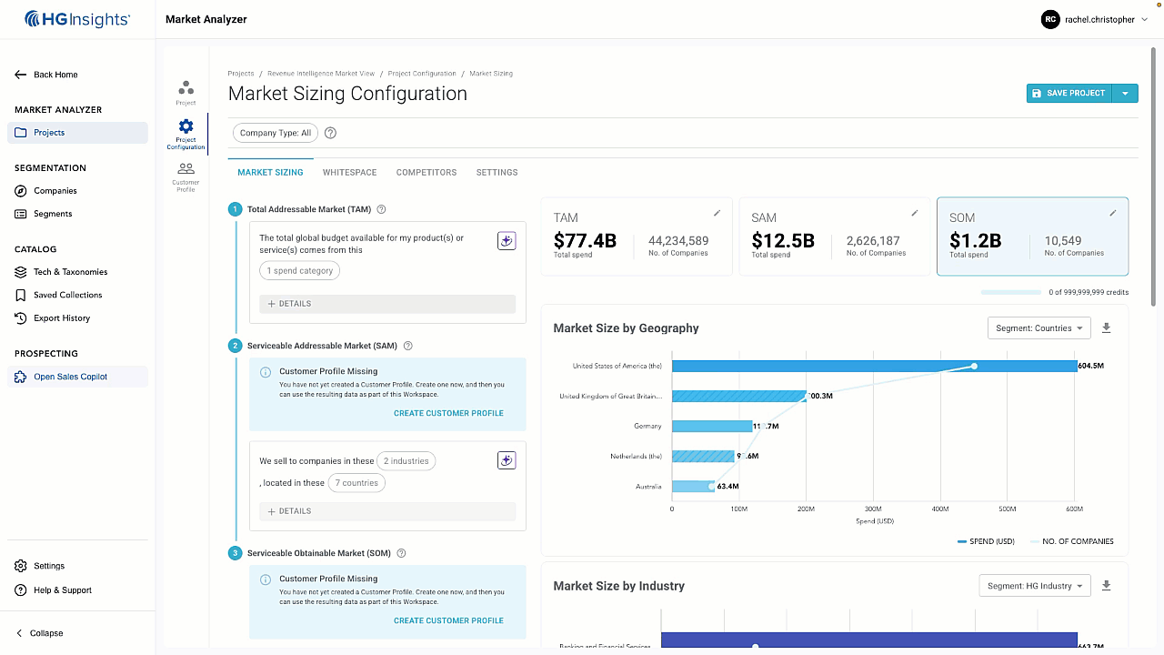Open Export History clock icon

pos(21,318)
